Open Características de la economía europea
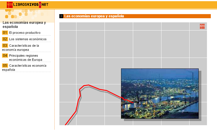 coord(20,48)
